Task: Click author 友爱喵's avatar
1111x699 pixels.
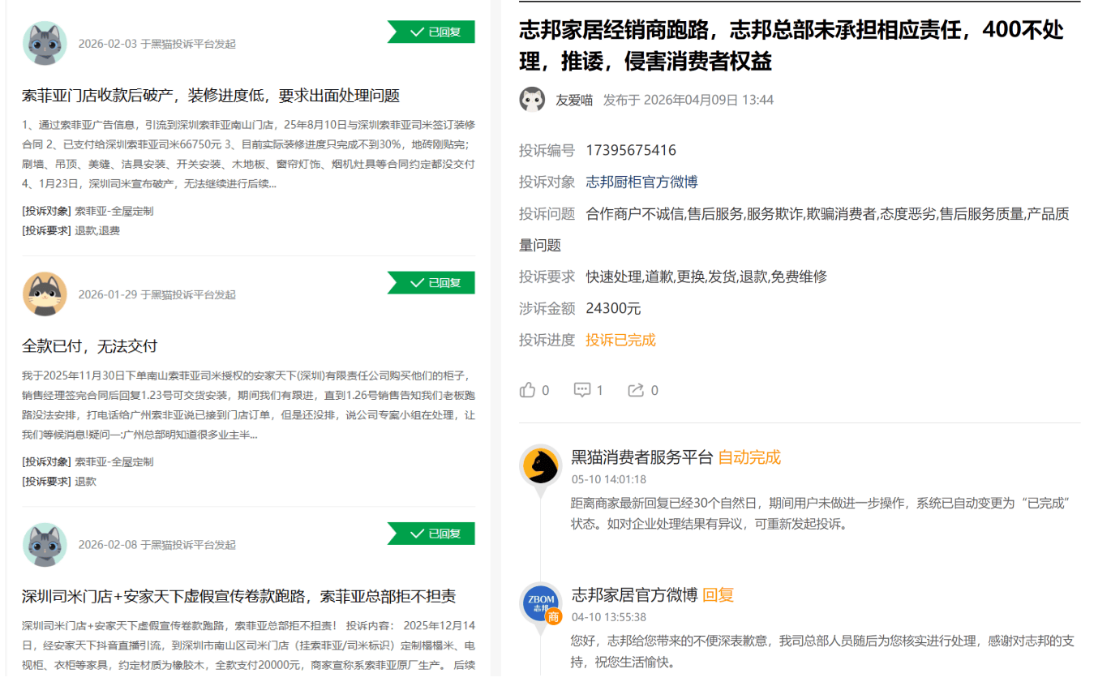Action: (x=532, y=100)
